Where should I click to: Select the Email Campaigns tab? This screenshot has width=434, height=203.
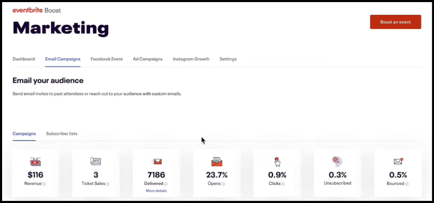click(x=63, y=59)
